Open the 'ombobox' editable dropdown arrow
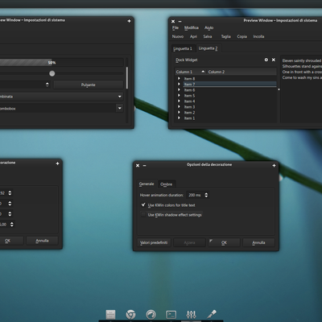The height and width of the screenshot is (322, 322). (x=120, y=108)
